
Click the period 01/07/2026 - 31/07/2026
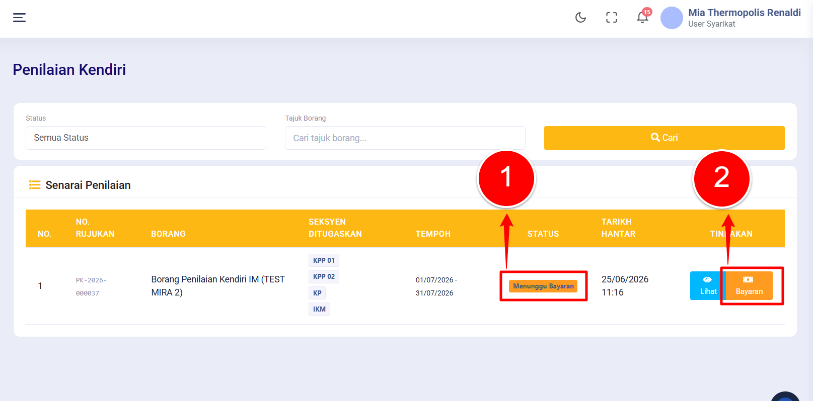point(436,286)
